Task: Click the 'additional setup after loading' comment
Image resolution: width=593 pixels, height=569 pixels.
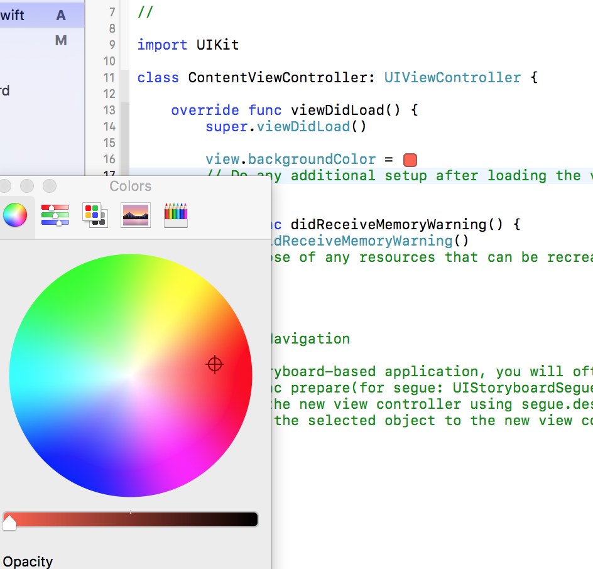Action: coord(418,176)
